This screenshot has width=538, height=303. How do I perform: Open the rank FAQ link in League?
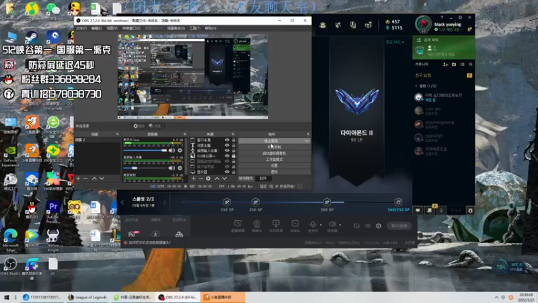[x=395, y=42]
